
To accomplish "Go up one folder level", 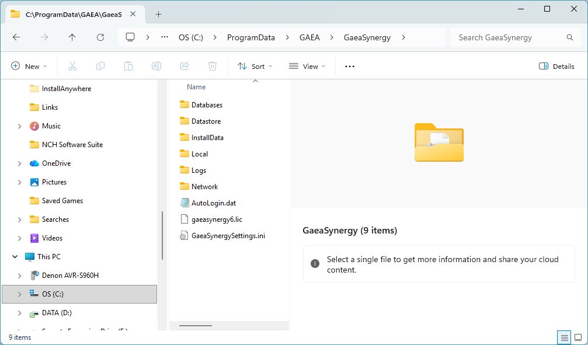I will [72, 37].
